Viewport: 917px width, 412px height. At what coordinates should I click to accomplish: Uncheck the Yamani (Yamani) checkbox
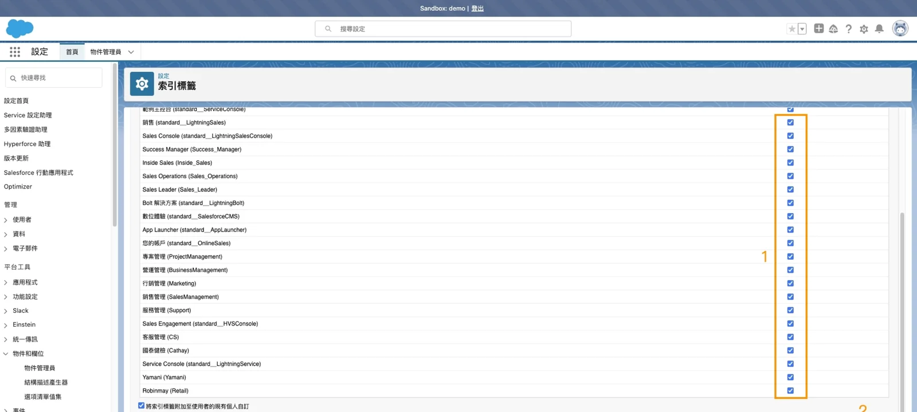790,377
